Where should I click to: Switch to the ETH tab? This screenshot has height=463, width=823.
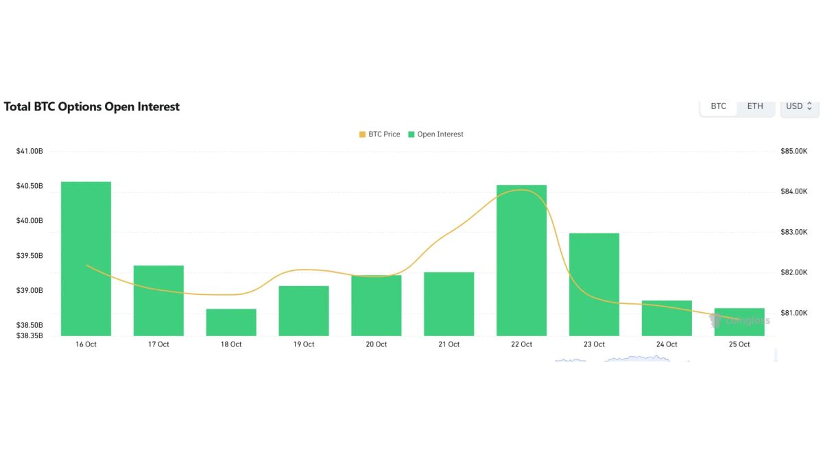[x=755, y=106]
